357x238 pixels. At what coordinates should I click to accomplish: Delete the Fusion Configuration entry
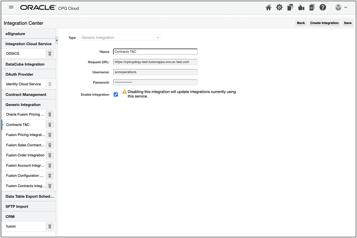(50, 176)
